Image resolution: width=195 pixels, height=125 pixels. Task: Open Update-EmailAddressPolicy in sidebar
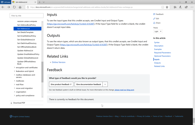click(28, 54)
